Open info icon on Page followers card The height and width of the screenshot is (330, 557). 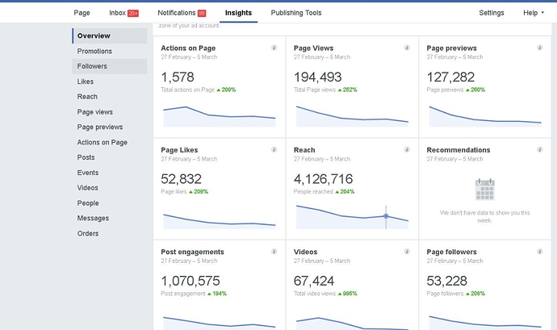(539, 252)
